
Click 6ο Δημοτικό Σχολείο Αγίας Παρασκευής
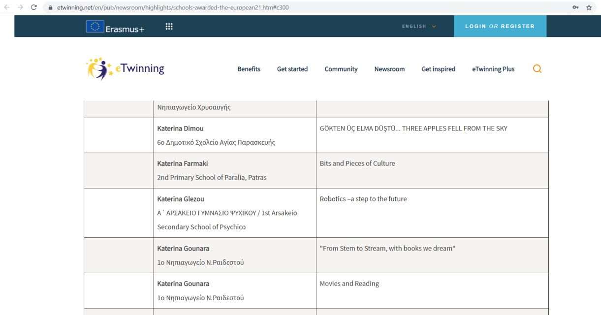[216, 143]
